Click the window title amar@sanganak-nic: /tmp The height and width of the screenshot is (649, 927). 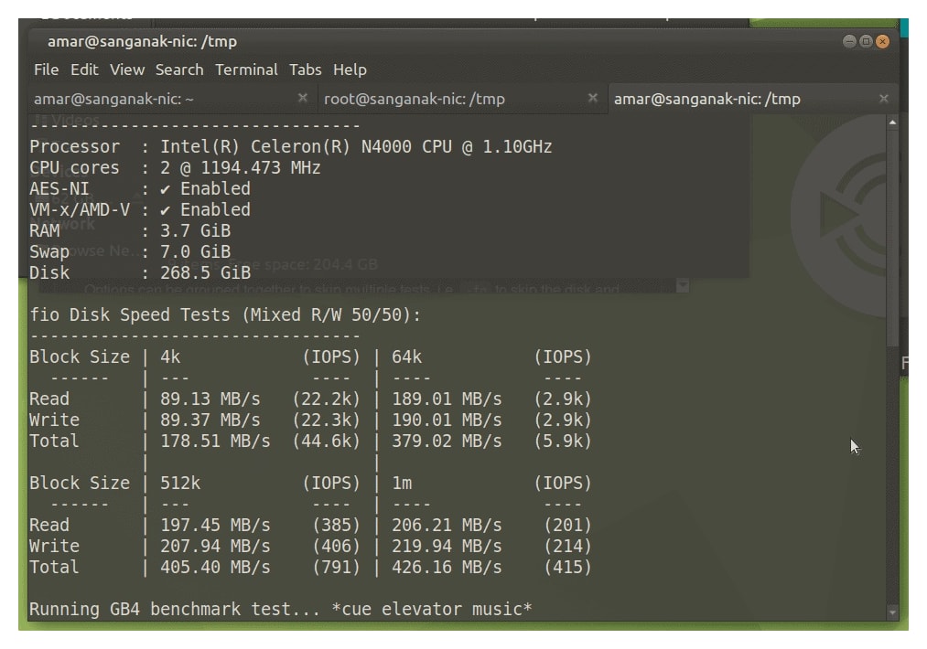[x=142, y=41]
